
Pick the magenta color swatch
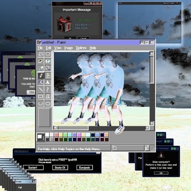click(79, 135)
